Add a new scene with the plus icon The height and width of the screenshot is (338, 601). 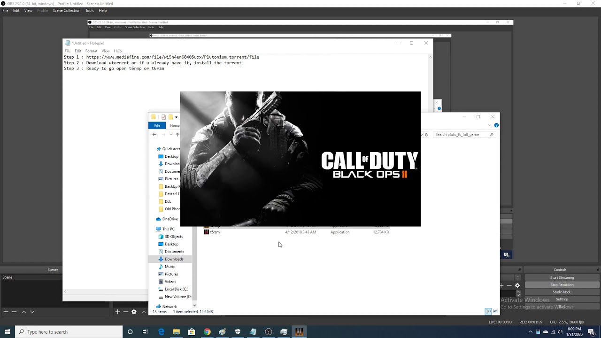click(6, 312)
